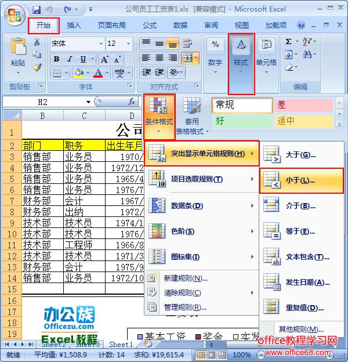Expand the Name Box dropdown arrow

88,102
